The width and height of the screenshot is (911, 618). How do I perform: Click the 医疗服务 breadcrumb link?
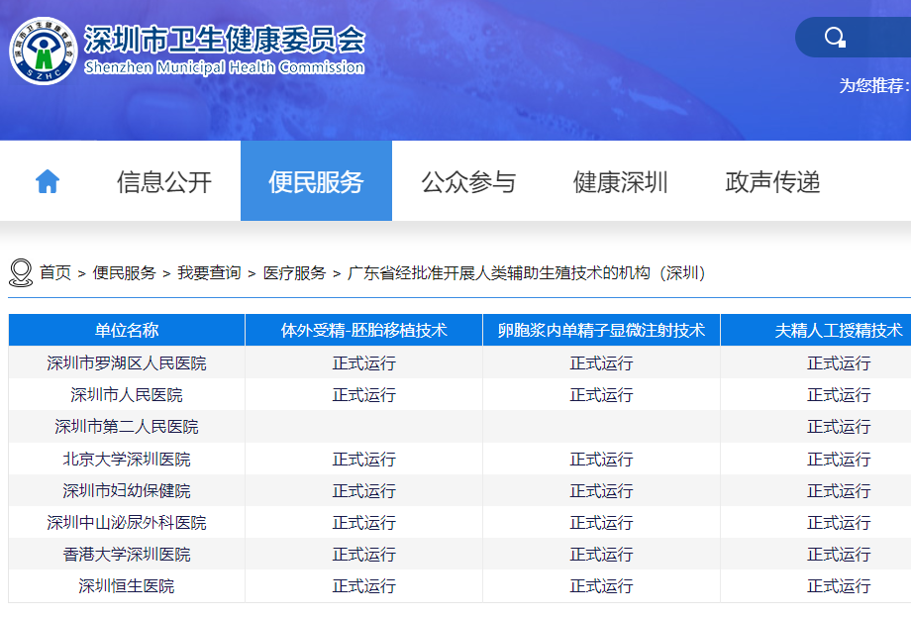(294, 272)
